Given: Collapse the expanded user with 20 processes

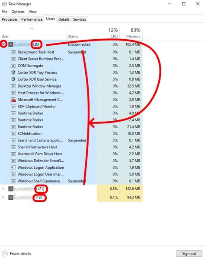Looking at the screenshot, I should pos(3,44).
